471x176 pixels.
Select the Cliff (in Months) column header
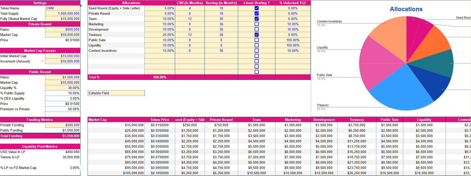point(190,3)
